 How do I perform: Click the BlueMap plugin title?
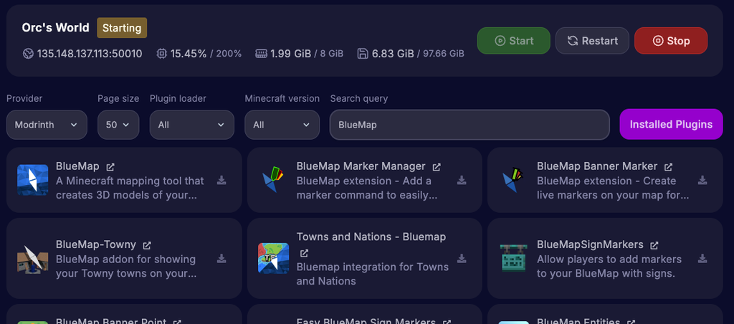coord(77,166)
